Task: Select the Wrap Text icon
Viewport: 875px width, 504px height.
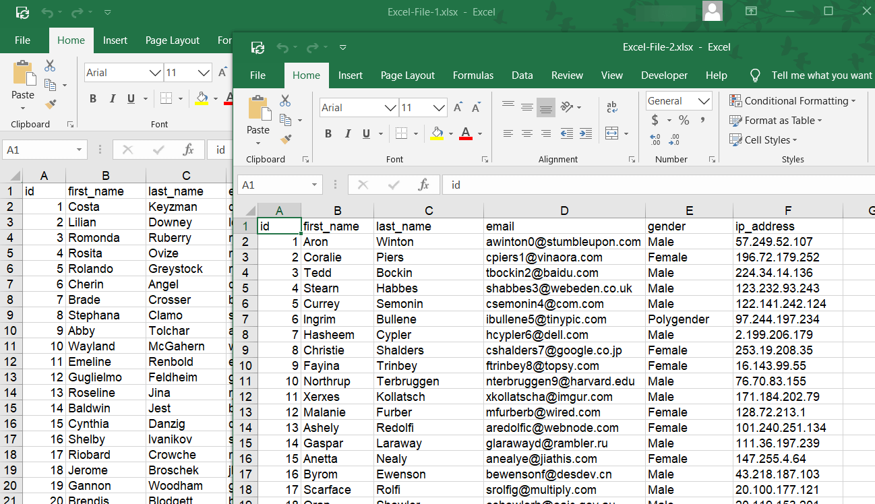Action: click(x=612, y=106)
